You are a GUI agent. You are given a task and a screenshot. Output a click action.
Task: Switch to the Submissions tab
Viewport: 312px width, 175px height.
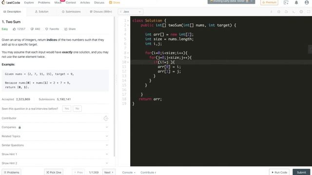(71, 12)
